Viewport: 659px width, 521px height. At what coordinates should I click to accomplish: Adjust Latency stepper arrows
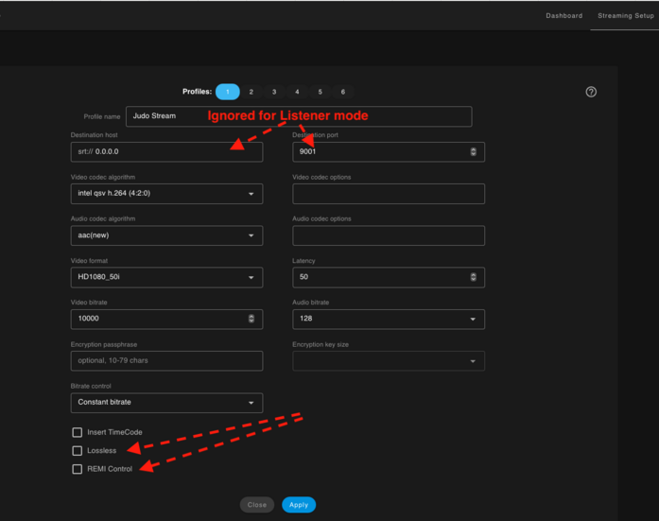[x=473, y=277]
